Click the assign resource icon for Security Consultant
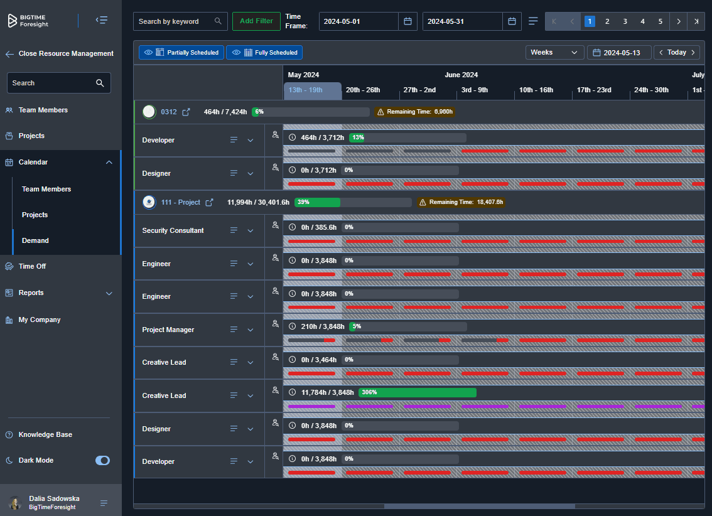712x516 pixels. [275, 225]
